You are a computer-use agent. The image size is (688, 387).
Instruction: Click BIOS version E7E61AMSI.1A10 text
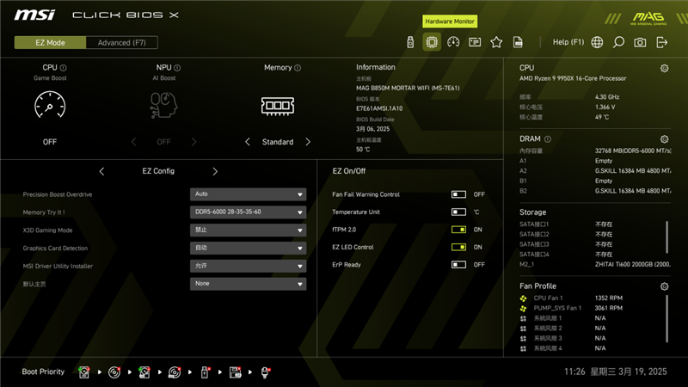379,108
